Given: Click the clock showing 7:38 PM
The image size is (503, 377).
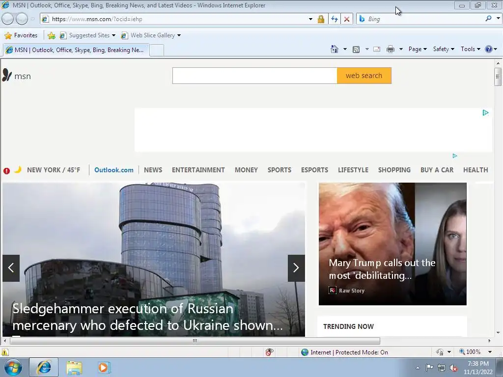Looking at the screenshot, I should (478, 364).
